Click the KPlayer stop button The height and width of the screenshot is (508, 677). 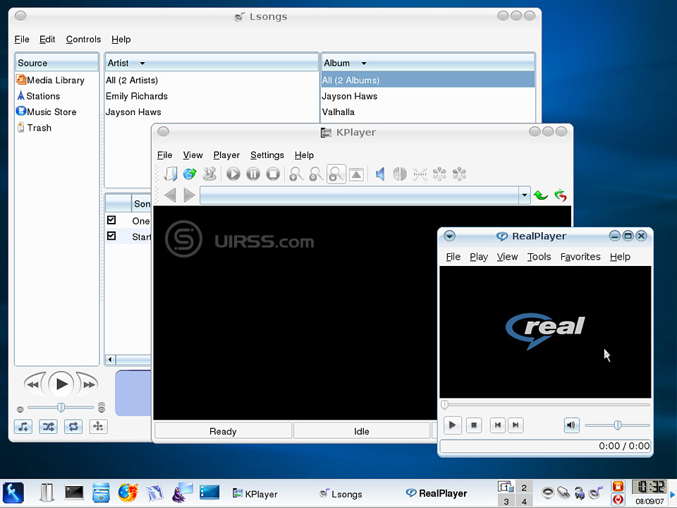(x=273, y=174)
